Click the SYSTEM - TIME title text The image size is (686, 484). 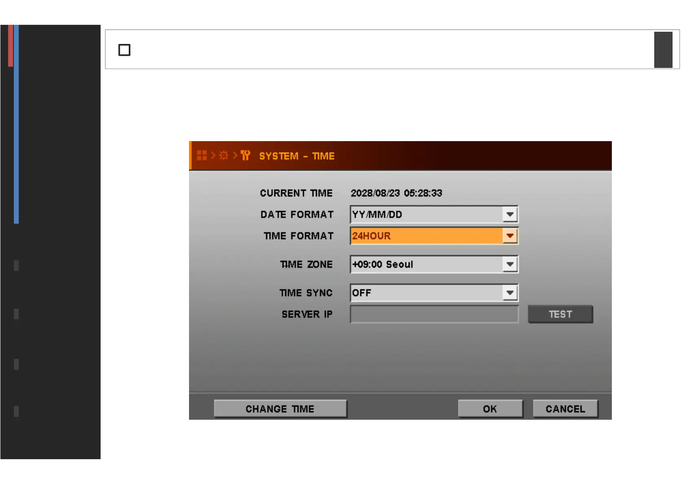[297, 156]
